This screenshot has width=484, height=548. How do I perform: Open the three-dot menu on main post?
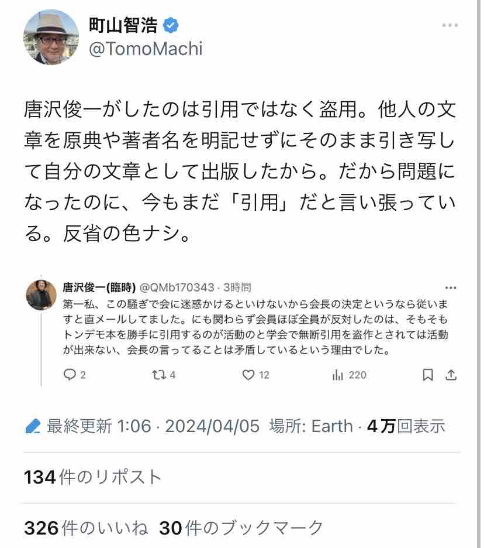(x=450, y=26)
